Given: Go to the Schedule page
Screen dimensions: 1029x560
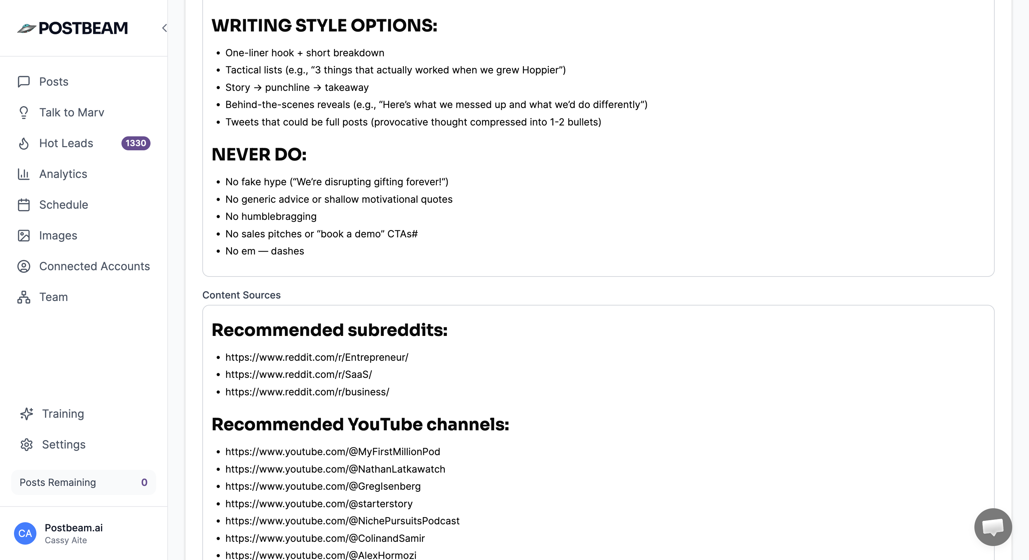Looking at the screenshot, I should 63,204.
